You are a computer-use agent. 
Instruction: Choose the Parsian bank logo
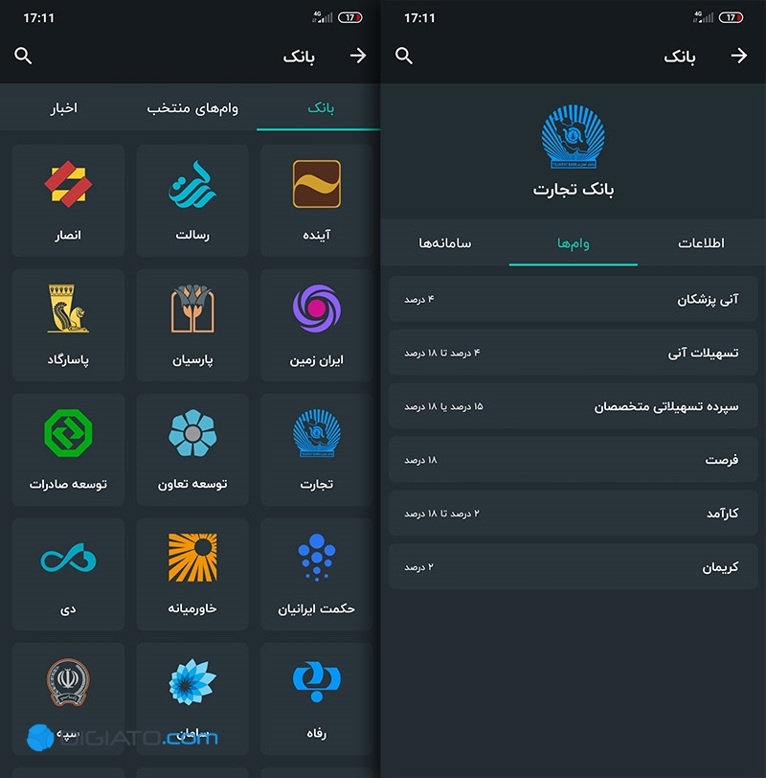click(192, 309)
